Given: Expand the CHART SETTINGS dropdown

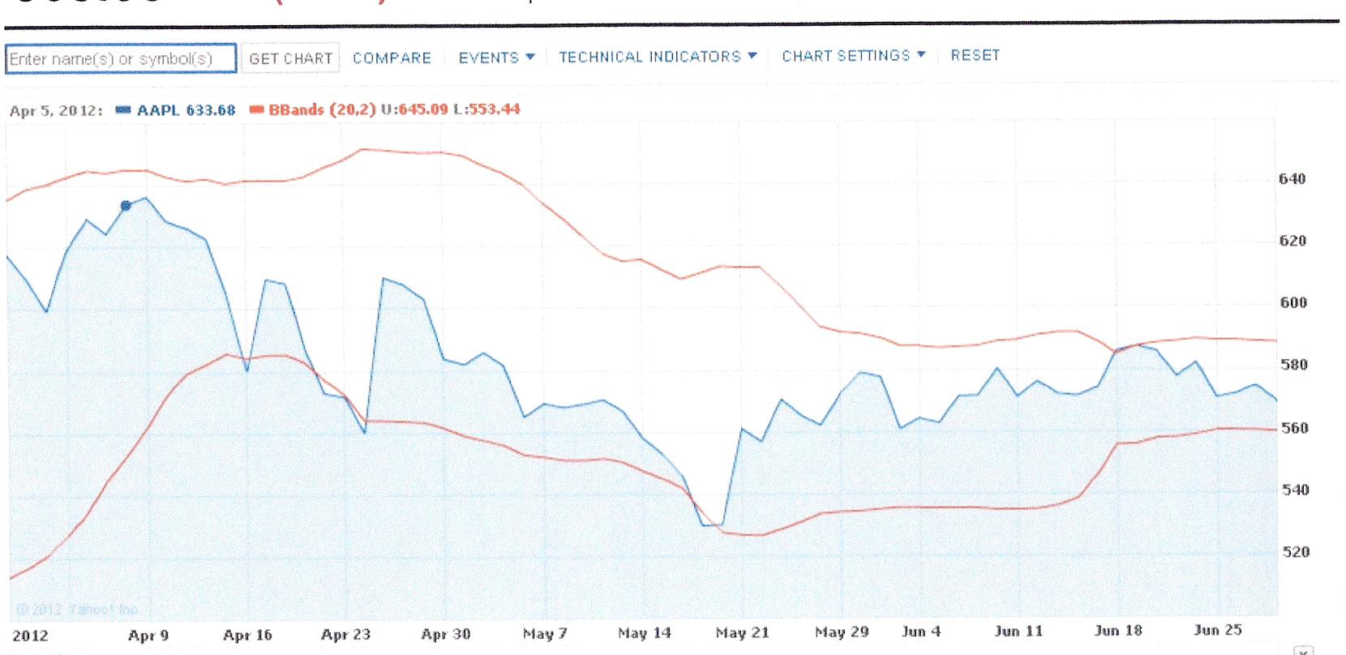Looking at the screenshot, I should pos(853,56).
